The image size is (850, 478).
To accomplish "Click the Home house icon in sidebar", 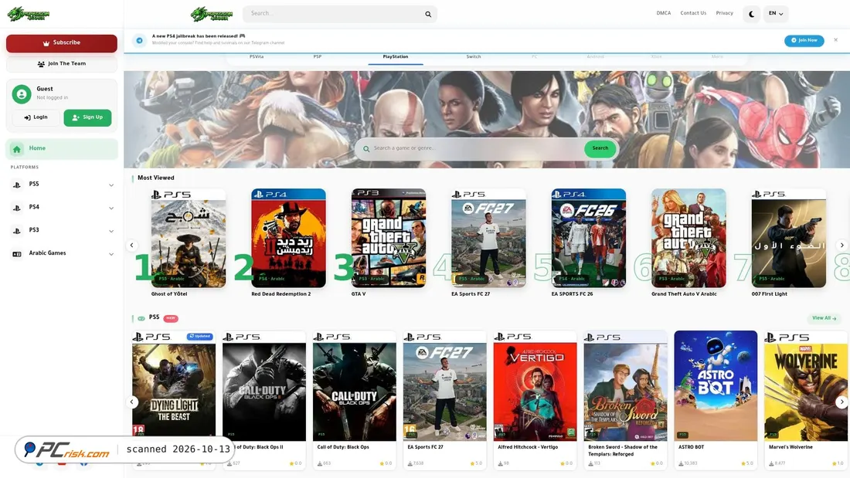I will coord(17,149).
